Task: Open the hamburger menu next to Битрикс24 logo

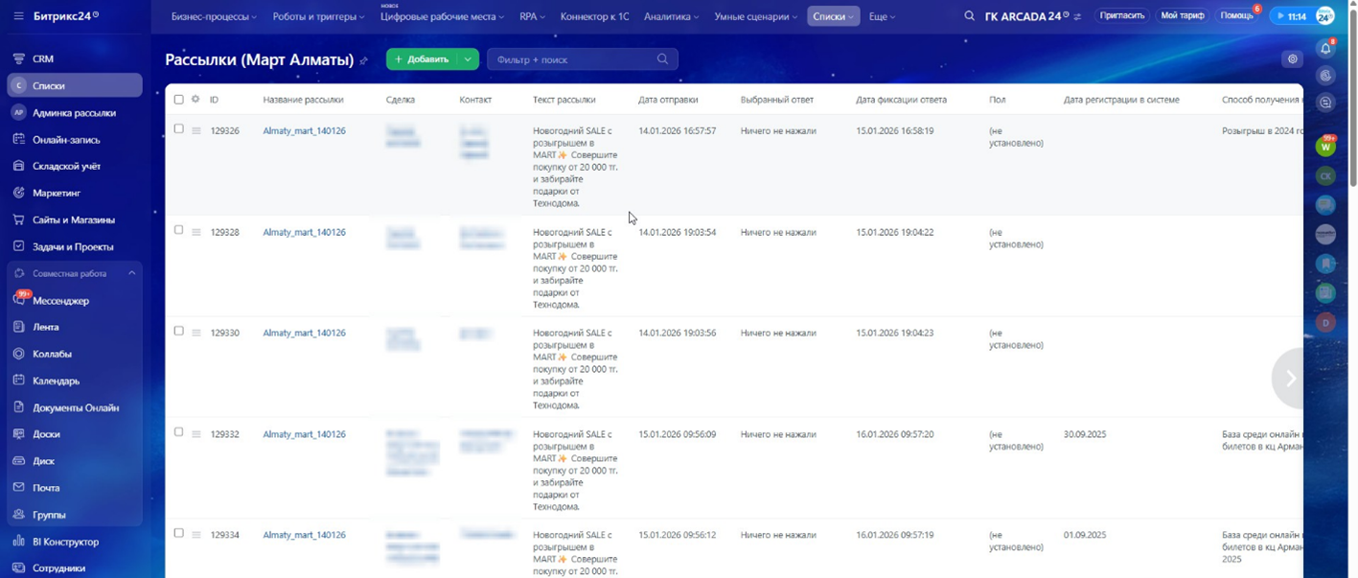Action: [18, 16]
